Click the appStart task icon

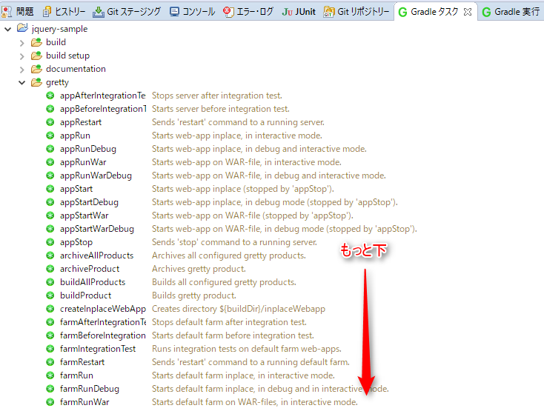[50, 189]
